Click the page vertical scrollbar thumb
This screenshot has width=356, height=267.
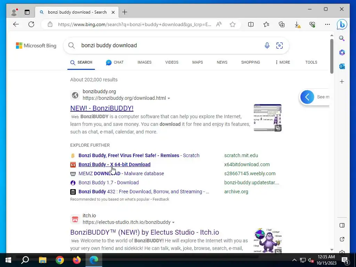[x=332, y=56]
